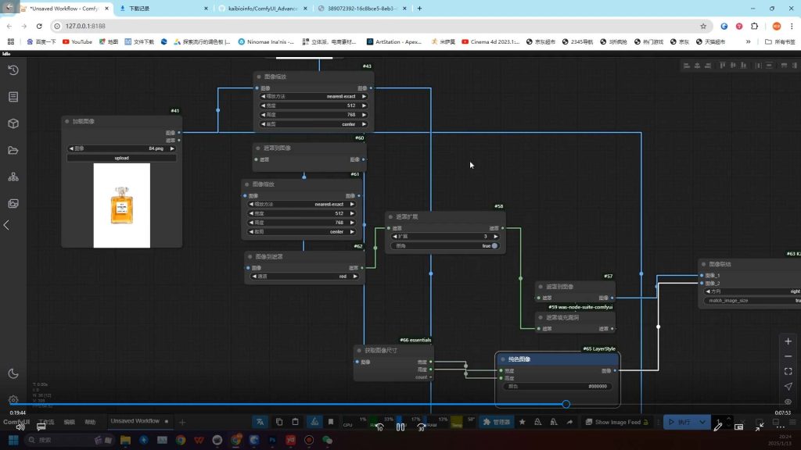This screenshot has height=450, width=801.
Task: Toggle dark theme moon icon in sidebar
Action: [x=13, y=373]
